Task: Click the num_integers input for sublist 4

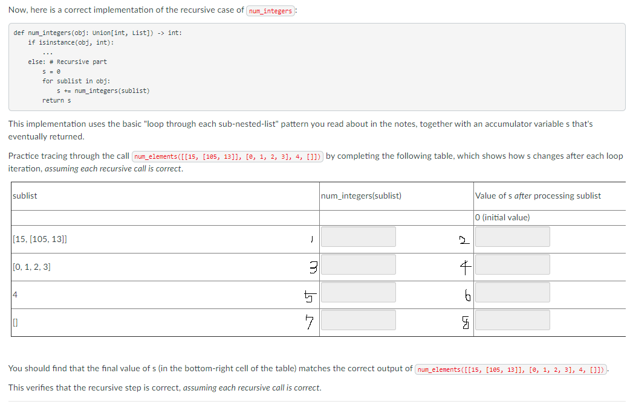Action: [358, 292]
